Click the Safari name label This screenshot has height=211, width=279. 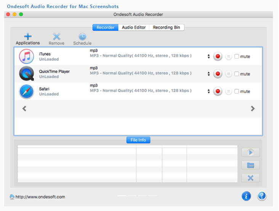44,89
